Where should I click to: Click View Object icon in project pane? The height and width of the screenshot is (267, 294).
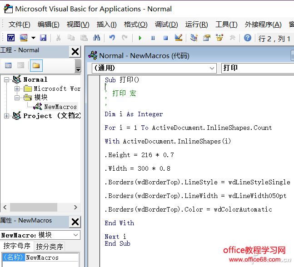pos(20,65)
